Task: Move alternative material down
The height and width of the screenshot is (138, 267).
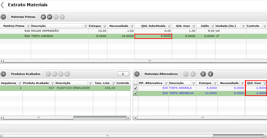Action: click(x=210, y=74)
